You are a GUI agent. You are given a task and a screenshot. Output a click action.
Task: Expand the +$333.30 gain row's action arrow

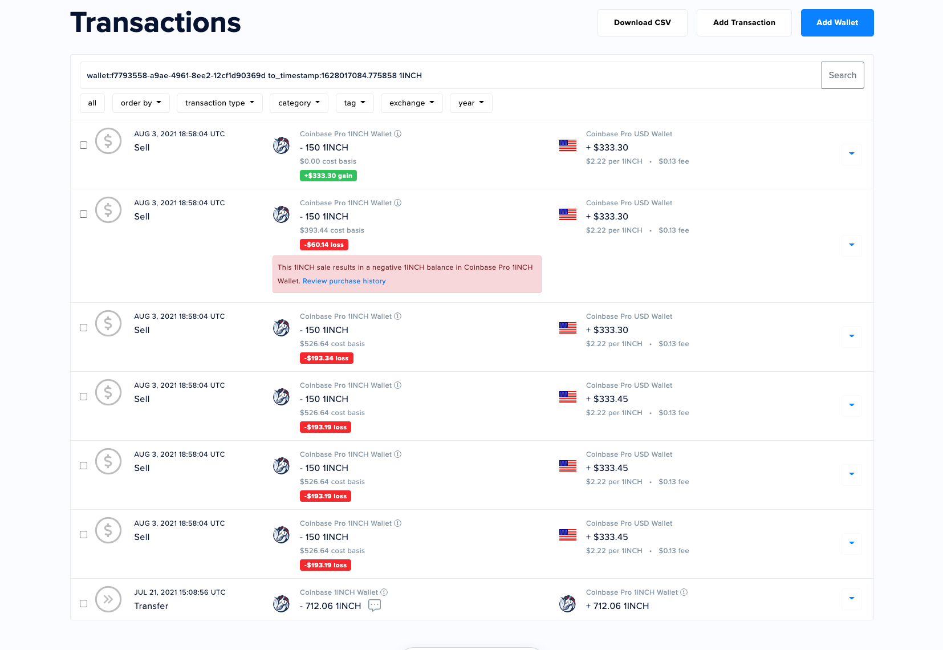point(852,154)
